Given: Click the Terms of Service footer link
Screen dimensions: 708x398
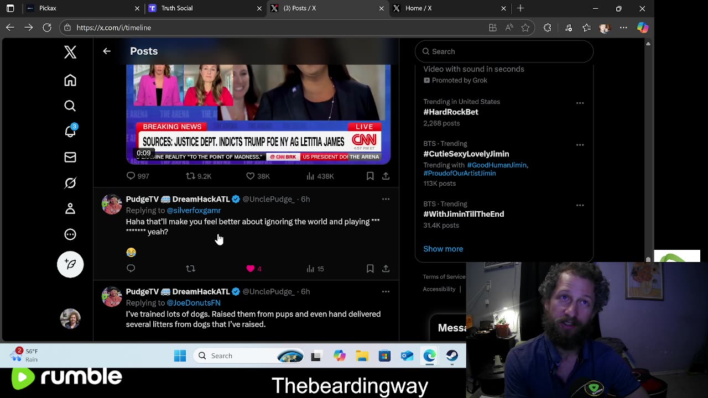Looking at the screenshot, I should [444, 276].
